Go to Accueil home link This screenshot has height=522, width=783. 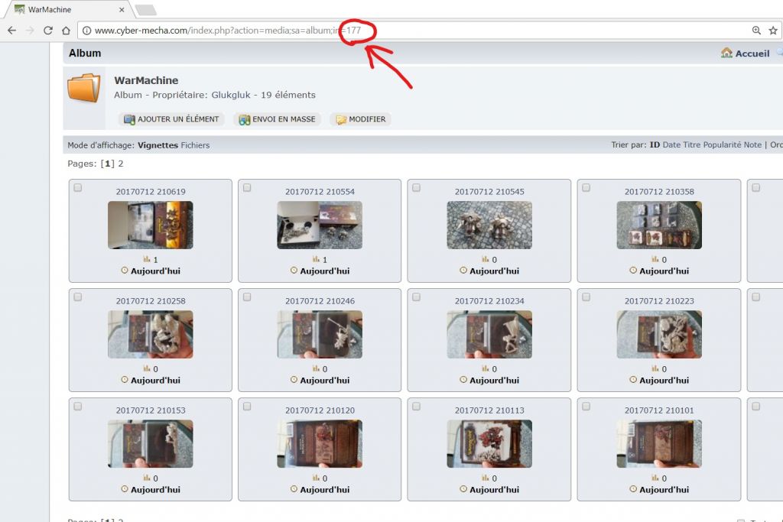[746, 53]
